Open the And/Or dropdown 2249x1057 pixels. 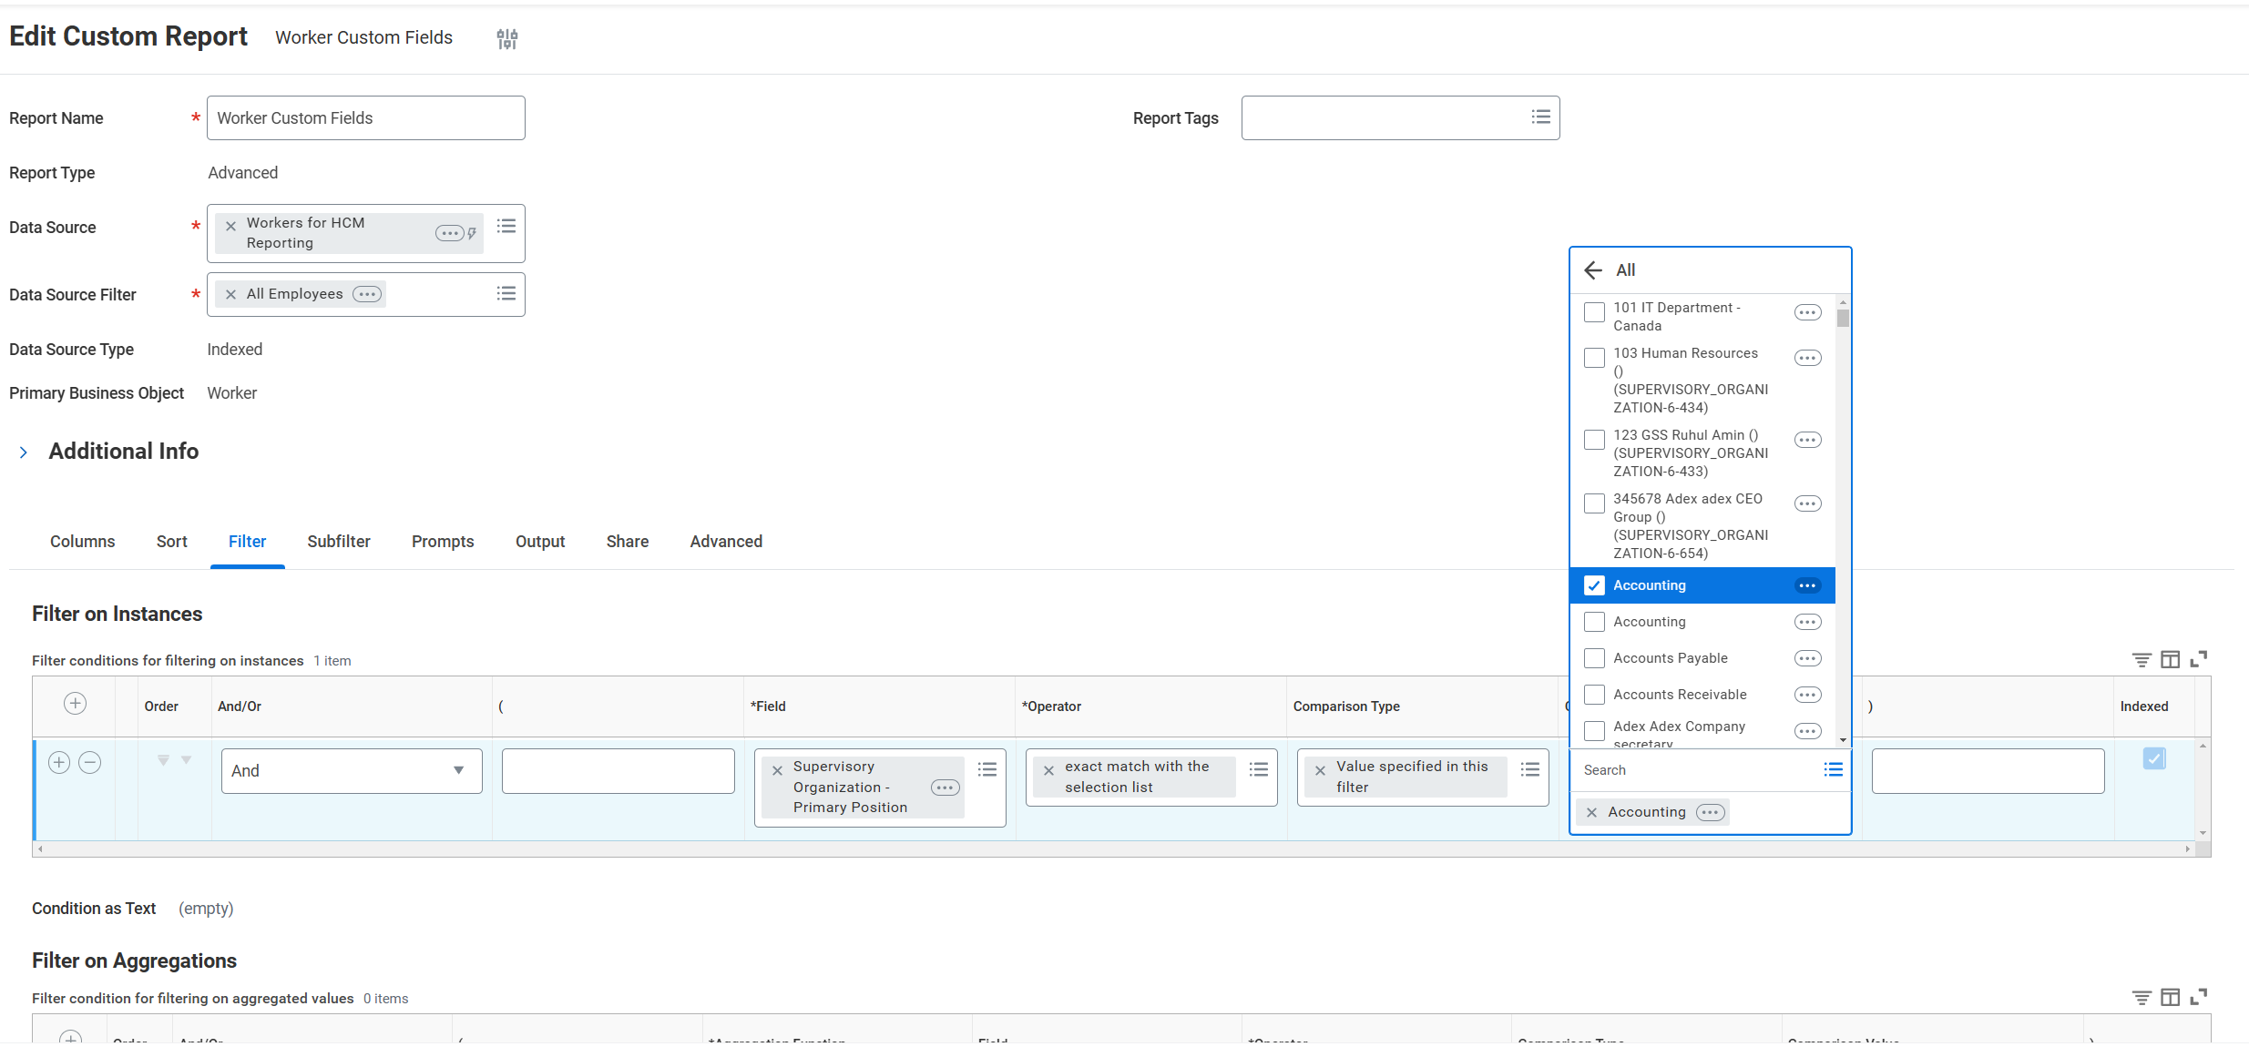pos(351,771)
